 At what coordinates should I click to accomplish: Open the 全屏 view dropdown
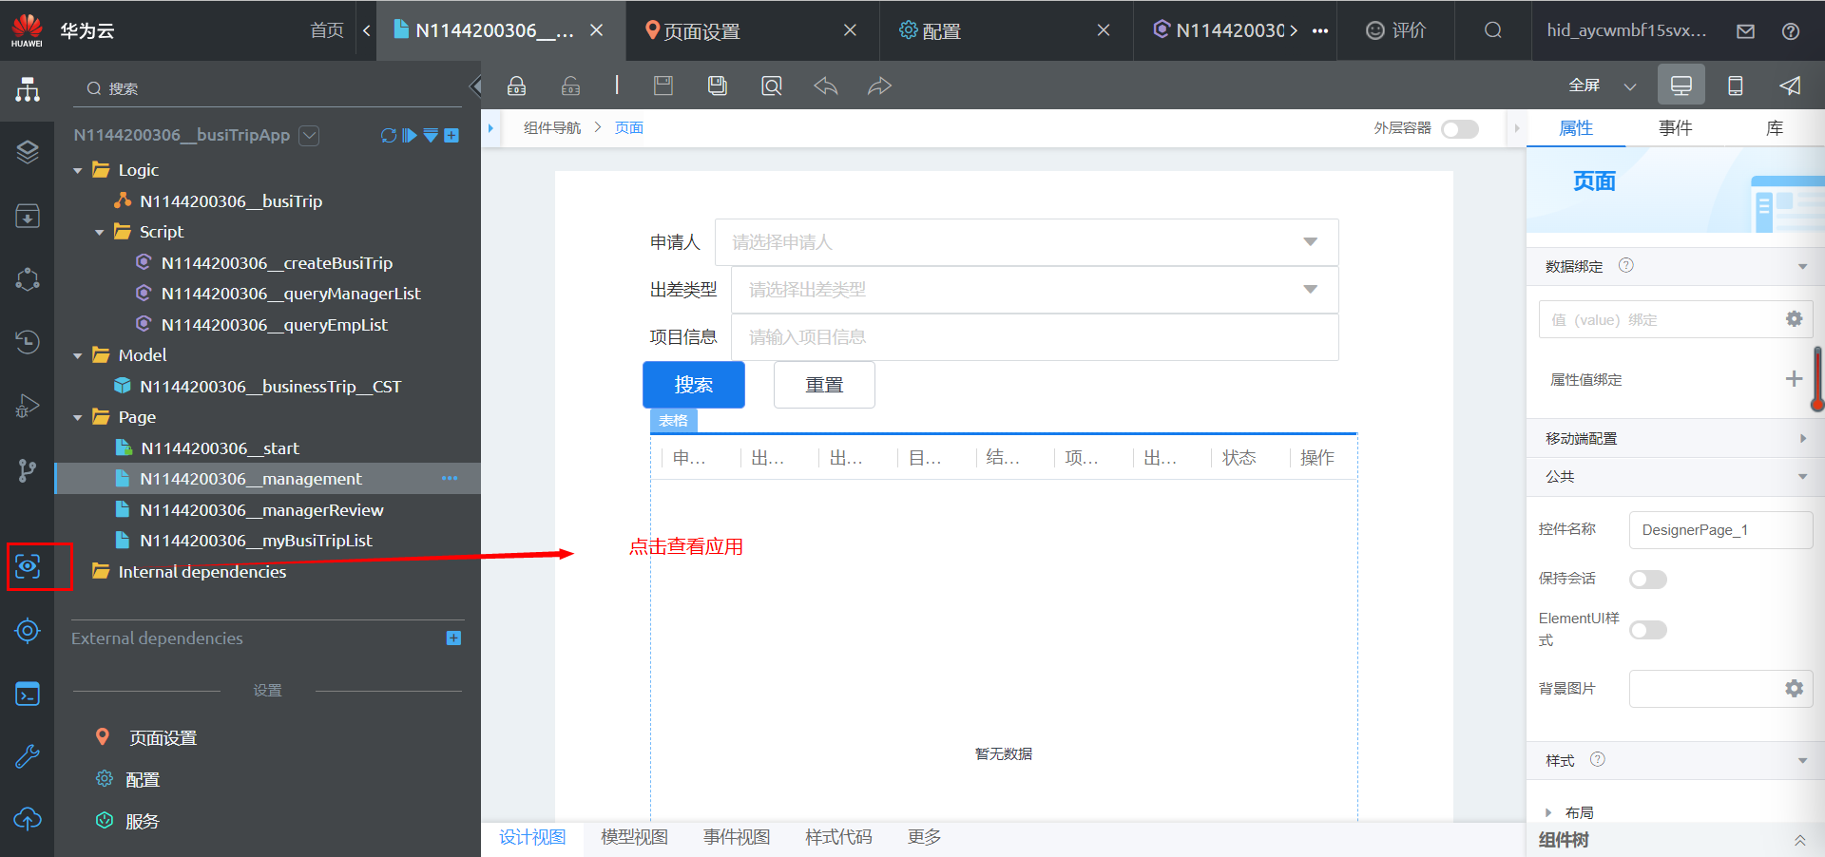click(1629, 85)
